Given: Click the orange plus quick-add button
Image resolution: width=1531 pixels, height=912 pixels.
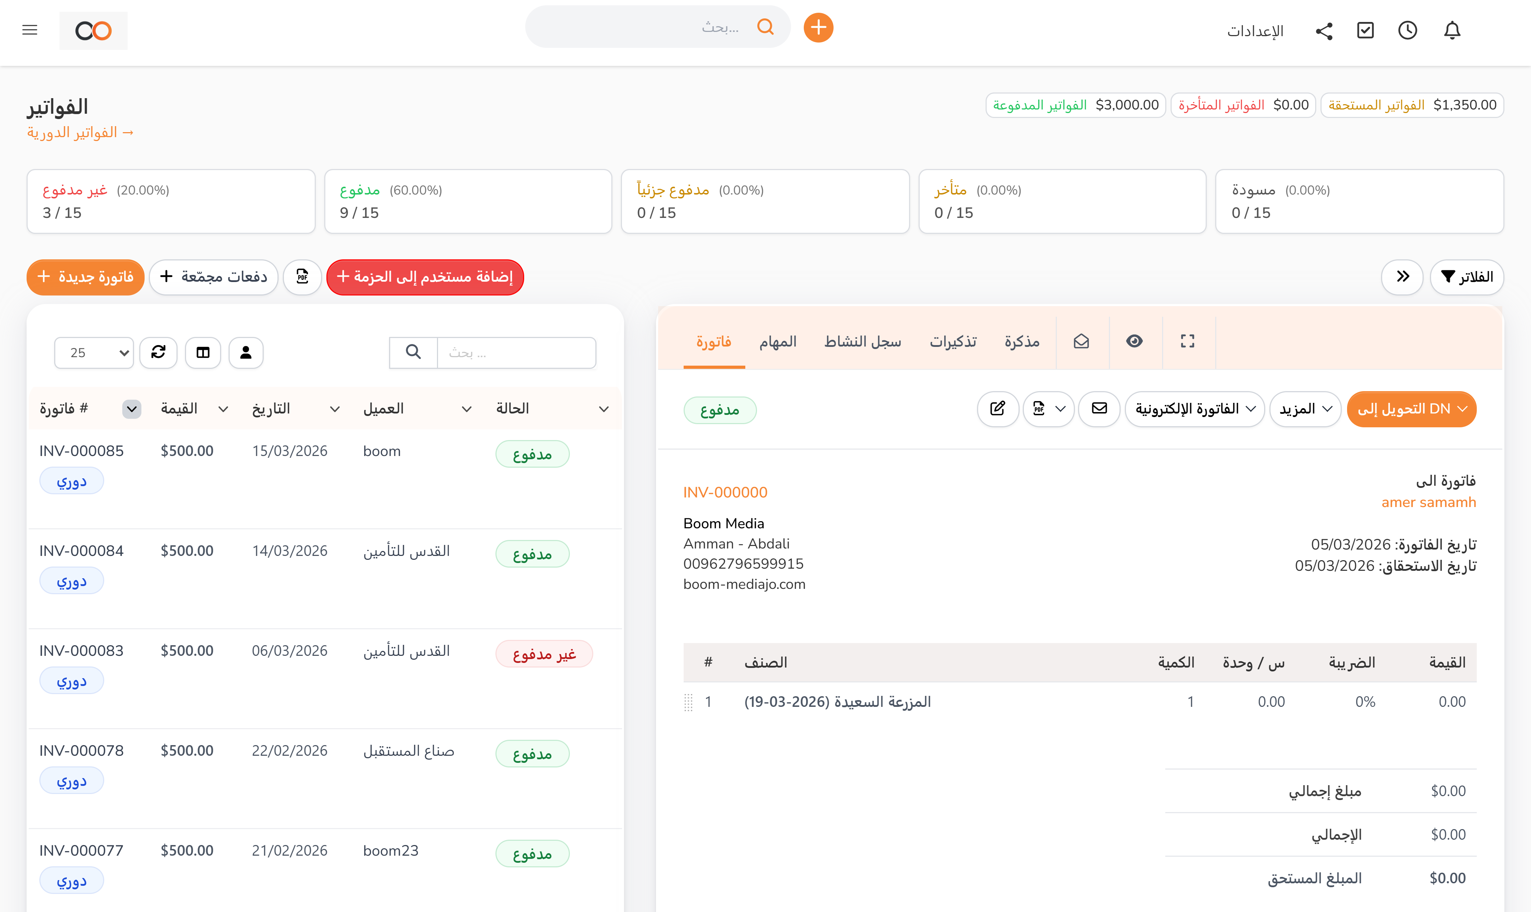Looking at the screenshot, I should tap(818, 28).
